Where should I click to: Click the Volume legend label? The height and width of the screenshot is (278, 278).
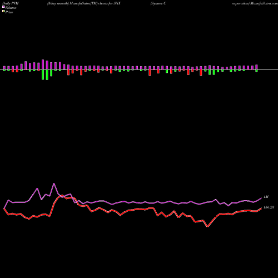click(x=11, y=8)
